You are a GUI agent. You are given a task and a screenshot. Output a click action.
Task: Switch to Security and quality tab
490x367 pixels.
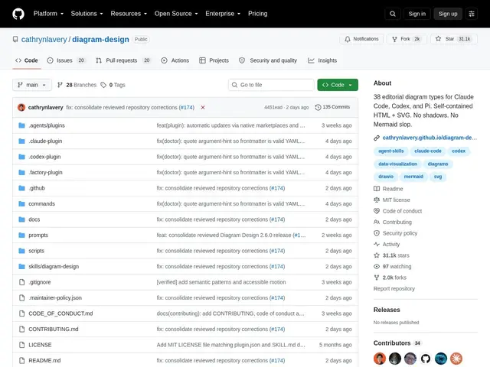pyautogui.click(x=268, y=60)
